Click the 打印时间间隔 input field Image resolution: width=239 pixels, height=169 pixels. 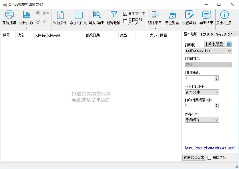pos(200,106)
